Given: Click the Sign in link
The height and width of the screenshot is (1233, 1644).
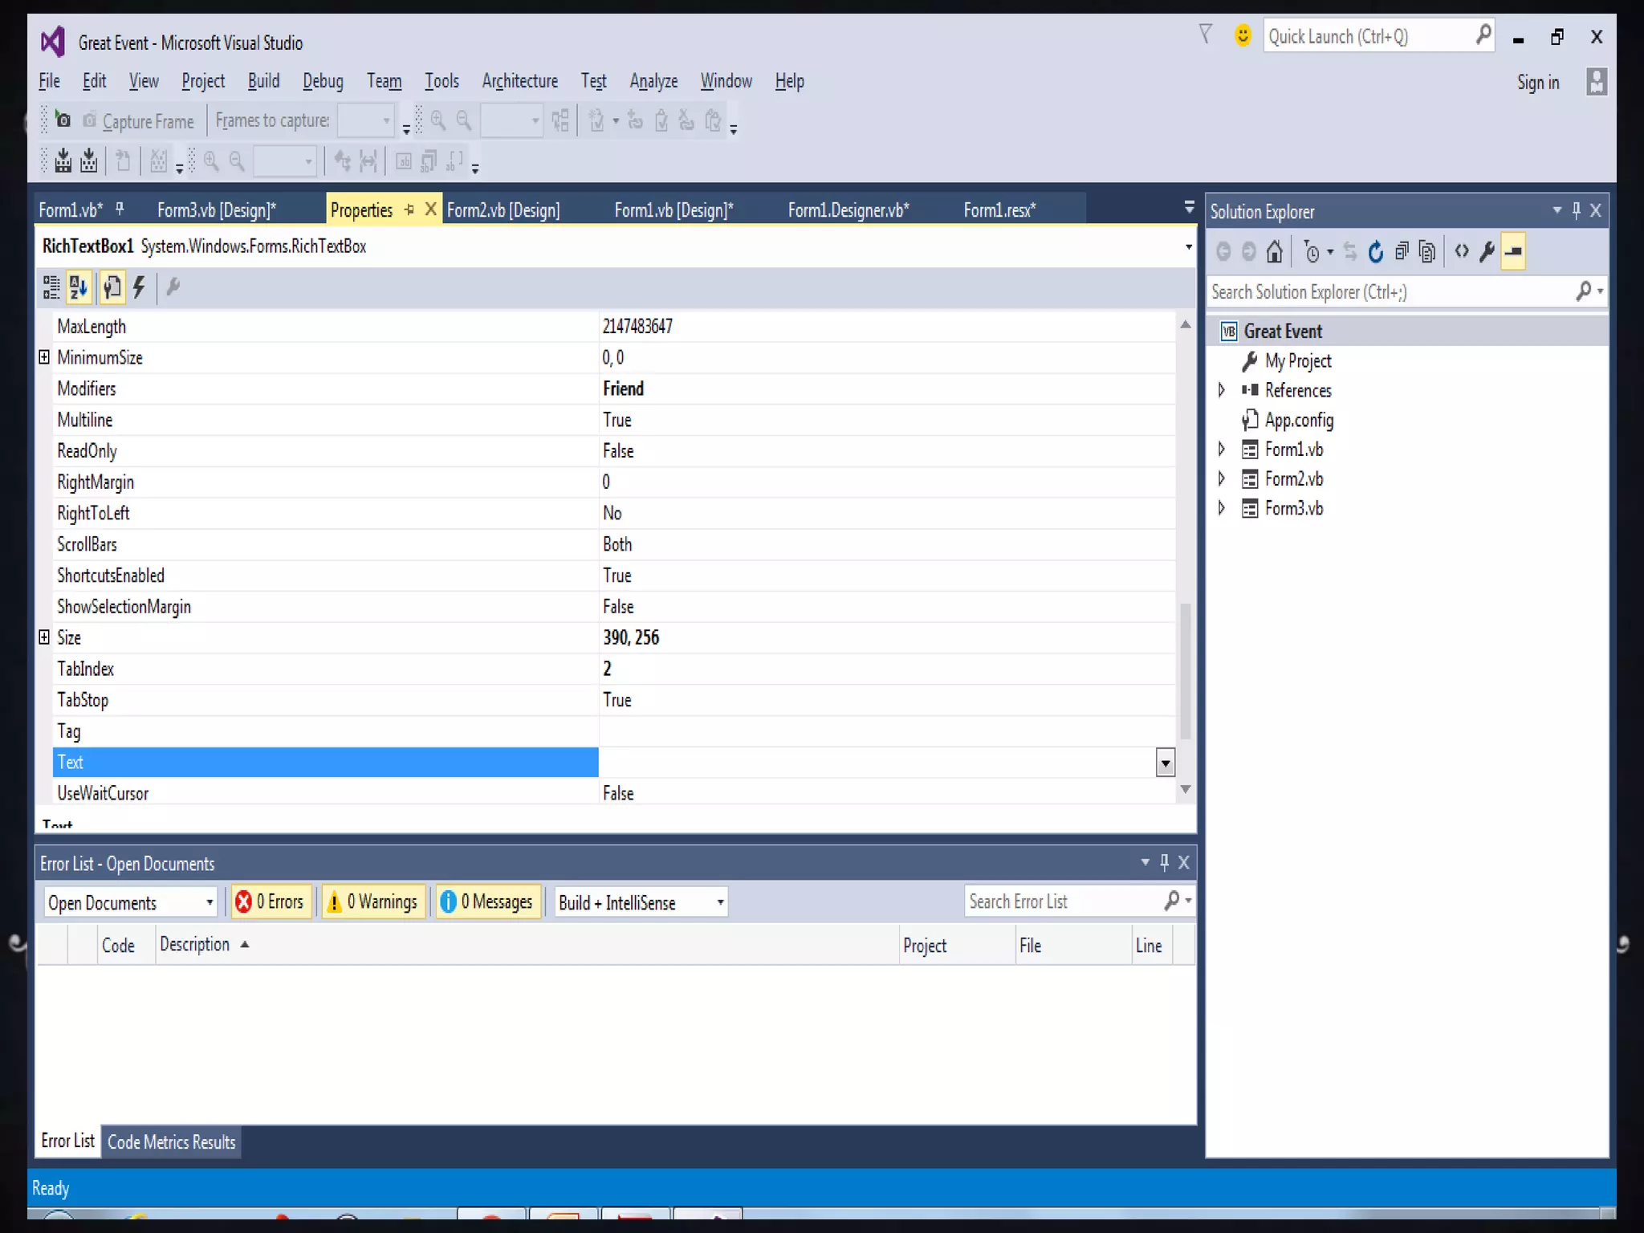Looking at the screenshot, I should pyautogui.click(x=1537, y=82).
